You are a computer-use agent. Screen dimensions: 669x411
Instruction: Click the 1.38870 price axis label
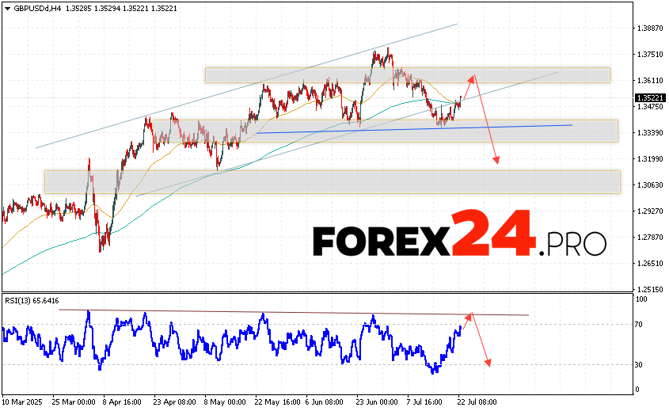point(648,29)
